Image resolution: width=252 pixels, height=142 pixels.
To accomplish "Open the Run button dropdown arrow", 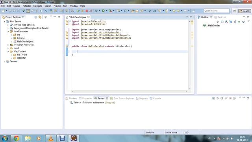I will coord(107,11).
